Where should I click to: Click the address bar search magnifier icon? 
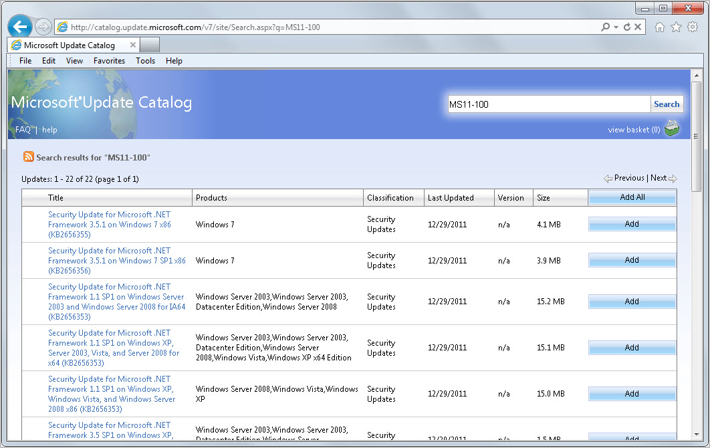pos(605,27)
